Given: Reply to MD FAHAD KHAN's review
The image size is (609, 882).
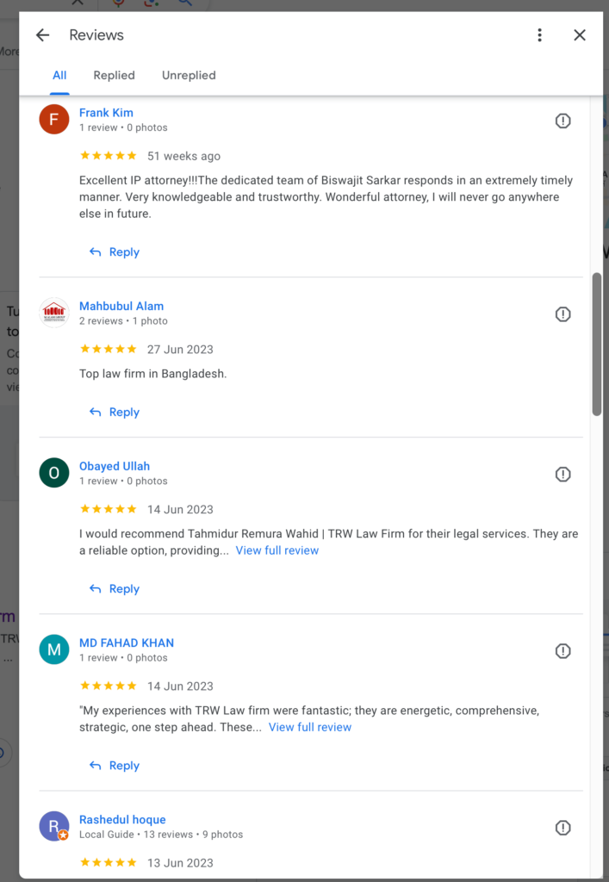Looking at the screenshot, I should [x=115, y=766].
